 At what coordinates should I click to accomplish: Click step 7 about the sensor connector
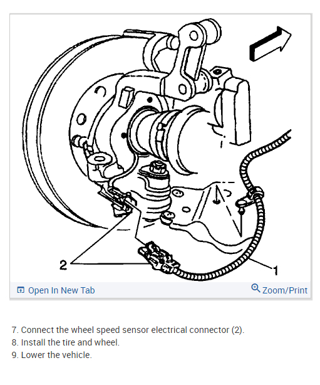coord(128,330)
